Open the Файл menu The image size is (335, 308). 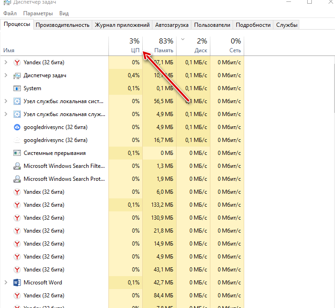(10, 13)
